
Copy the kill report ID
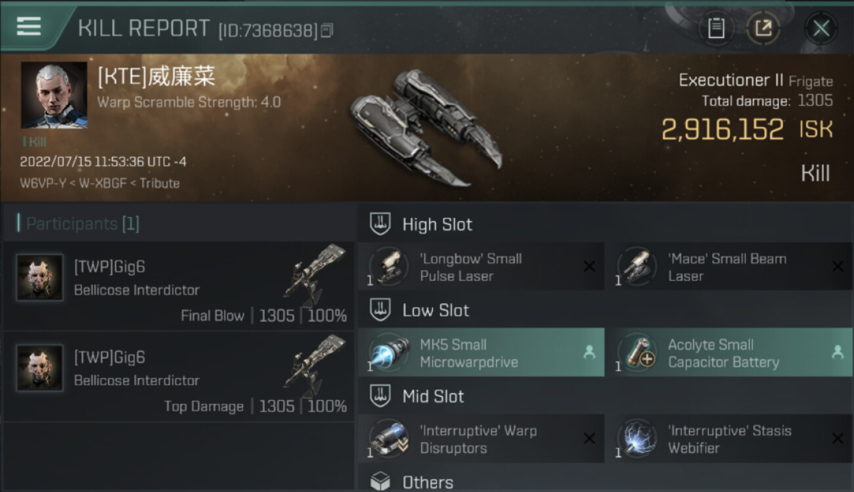click(327, 30)
